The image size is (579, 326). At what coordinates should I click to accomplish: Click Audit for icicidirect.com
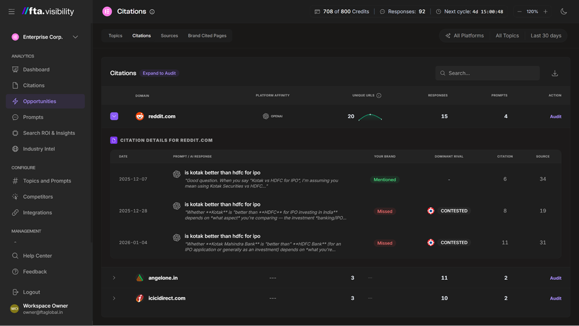point(555,298)
